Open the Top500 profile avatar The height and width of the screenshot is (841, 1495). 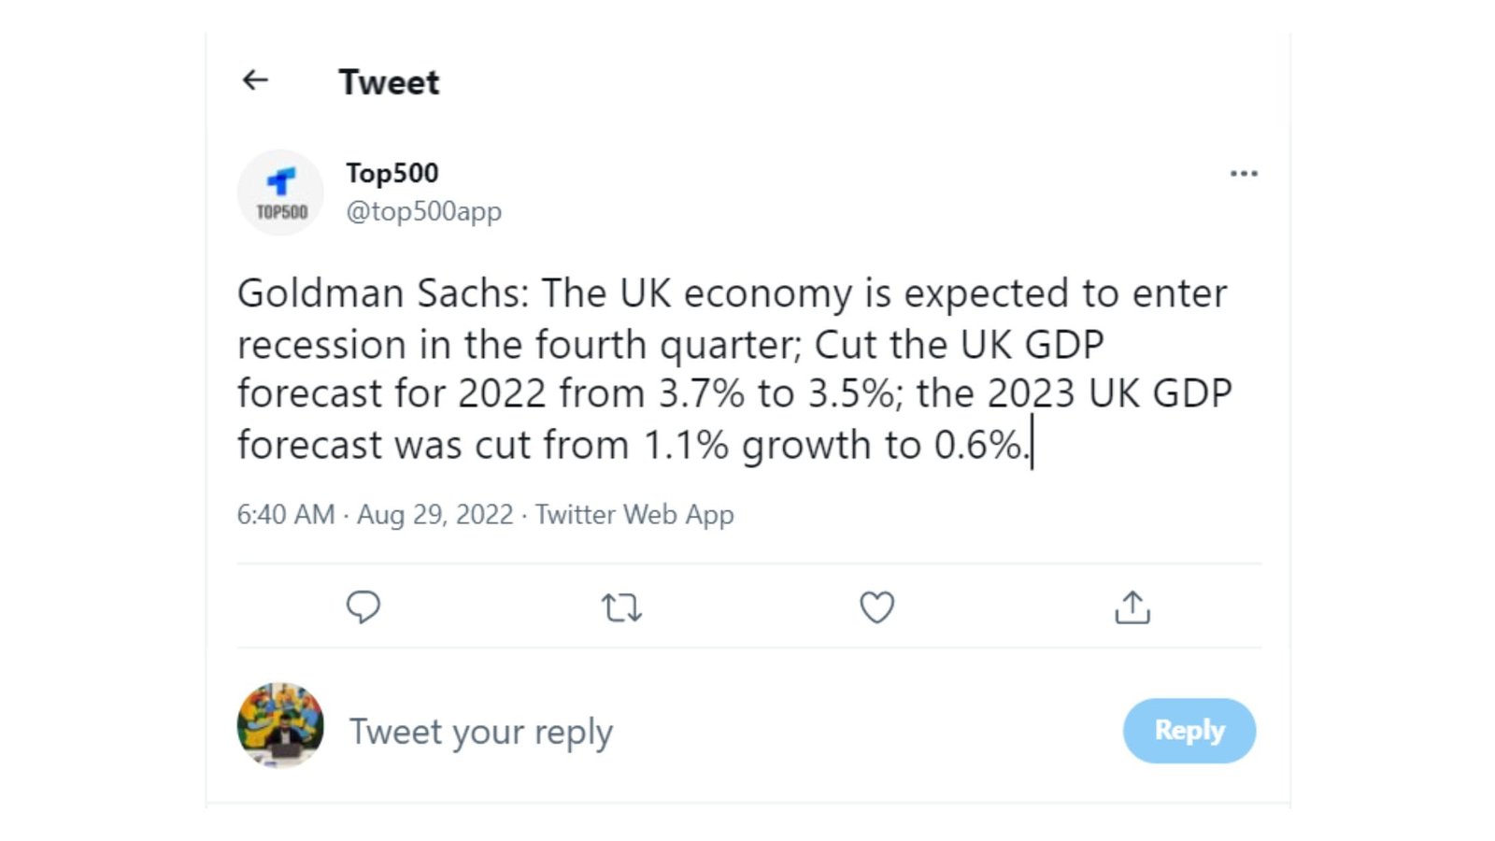(x=280, y=192)
